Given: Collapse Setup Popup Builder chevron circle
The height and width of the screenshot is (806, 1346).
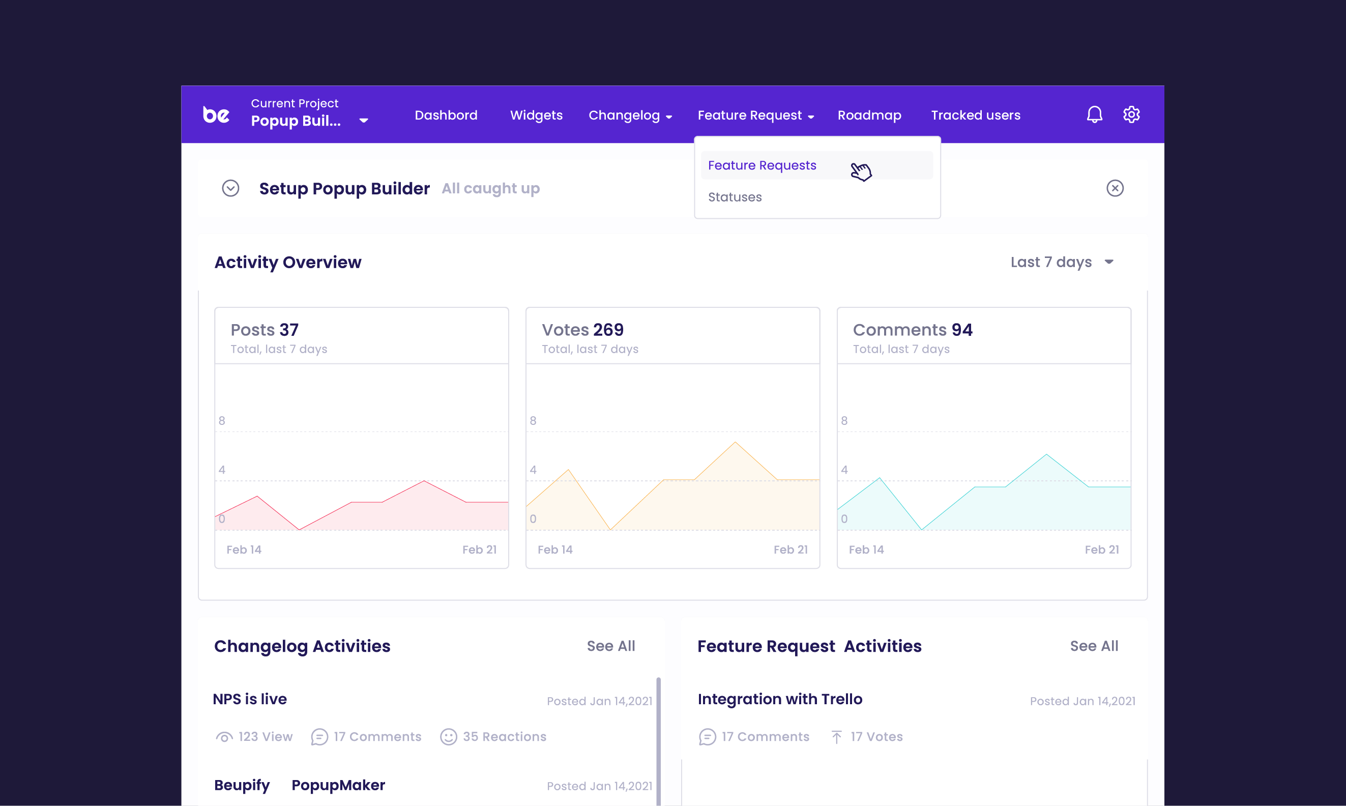Looking at the screenshot, I should (231, 188).
